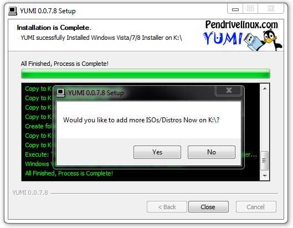
Task: Click the main window computer icon
Action: (x=13, y=11)
